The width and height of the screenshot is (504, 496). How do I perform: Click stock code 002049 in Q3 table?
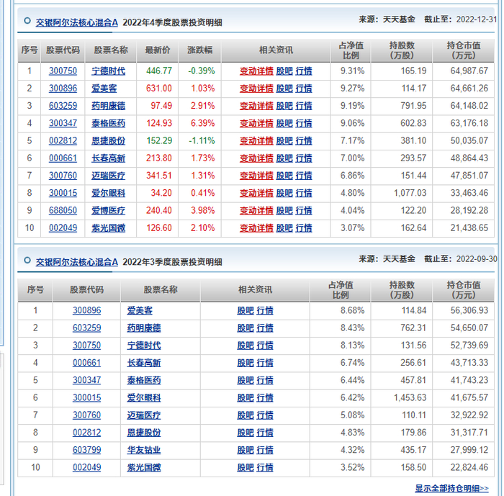[x=86, y=467]
